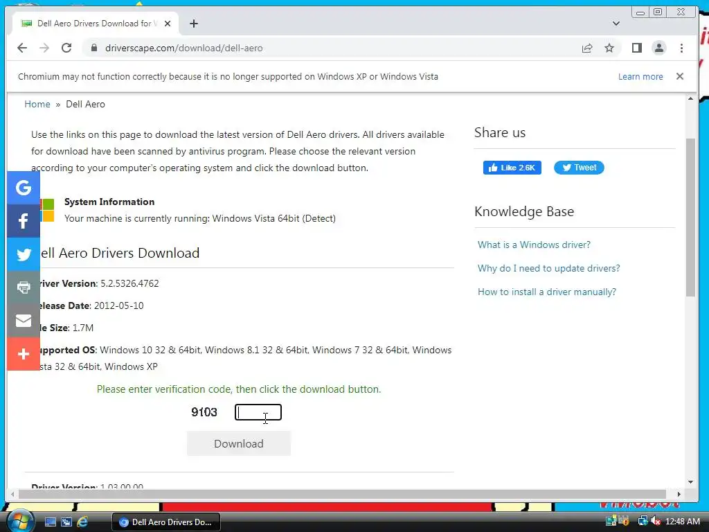Open What is a Windows driver? link
The width and height of the screenshot is (709, 532).
(x=534, y=245)
